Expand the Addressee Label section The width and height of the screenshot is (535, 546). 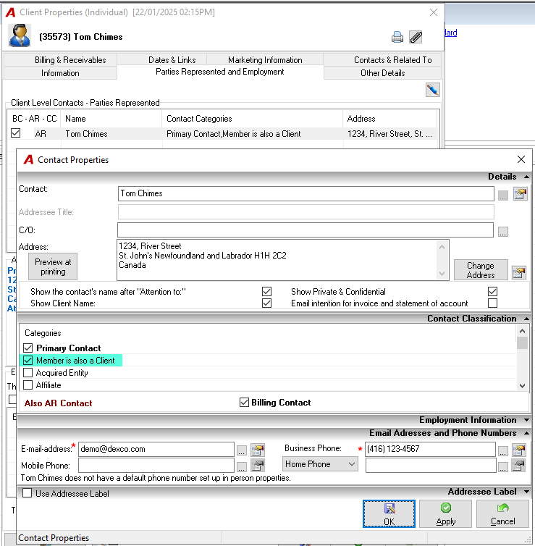(x=526, y=492)
